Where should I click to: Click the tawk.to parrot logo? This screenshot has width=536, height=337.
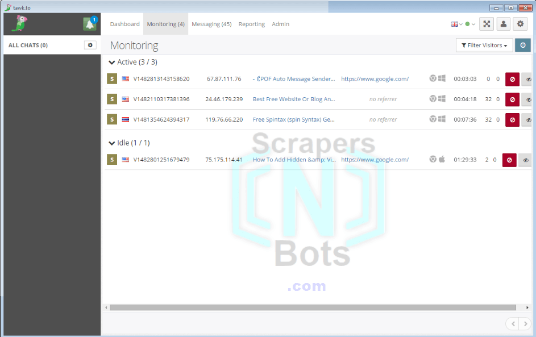coord(20,24)
